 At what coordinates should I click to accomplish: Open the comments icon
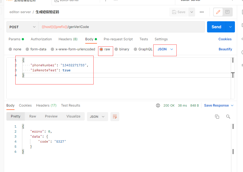227,12
